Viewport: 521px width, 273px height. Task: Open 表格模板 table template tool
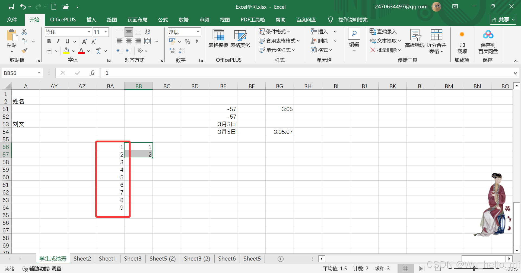tap(218, 39)
